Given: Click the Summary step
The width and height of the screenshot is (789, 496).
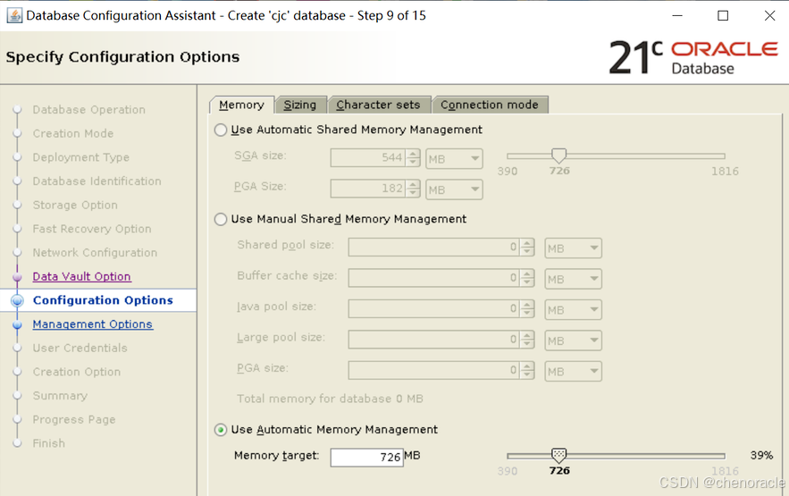Looking at the screenshot, I should pos(60,396).
